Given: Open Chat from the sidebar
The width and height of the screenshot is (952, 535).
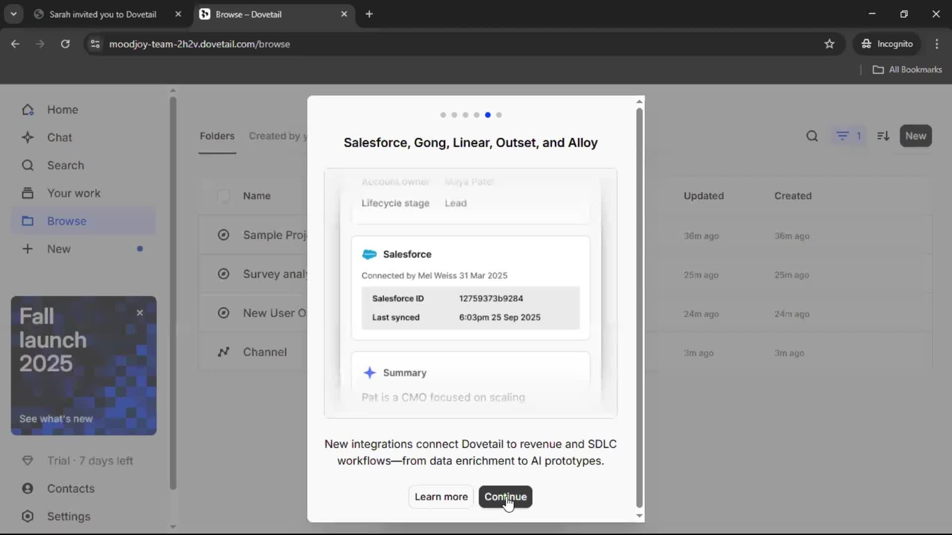Looking at the screenshot, I should click(x=59, y=137).
